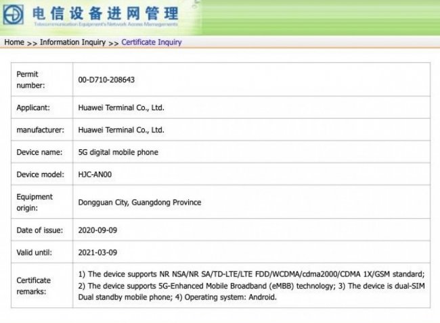Viewport: 440px width, 323px height.
Task: Click the 5G digital mobile phone value
Action: click(x=118, y=152)
